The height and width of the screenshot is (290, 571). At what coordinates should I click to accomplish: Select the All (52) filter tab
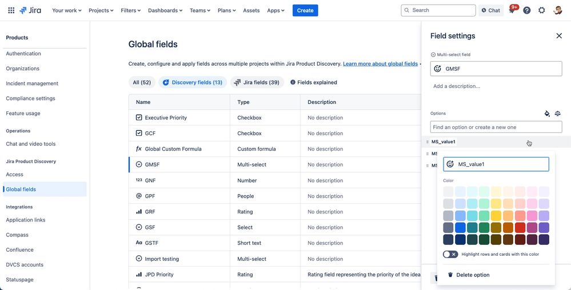pyautogui.click(x=142, y=82)
